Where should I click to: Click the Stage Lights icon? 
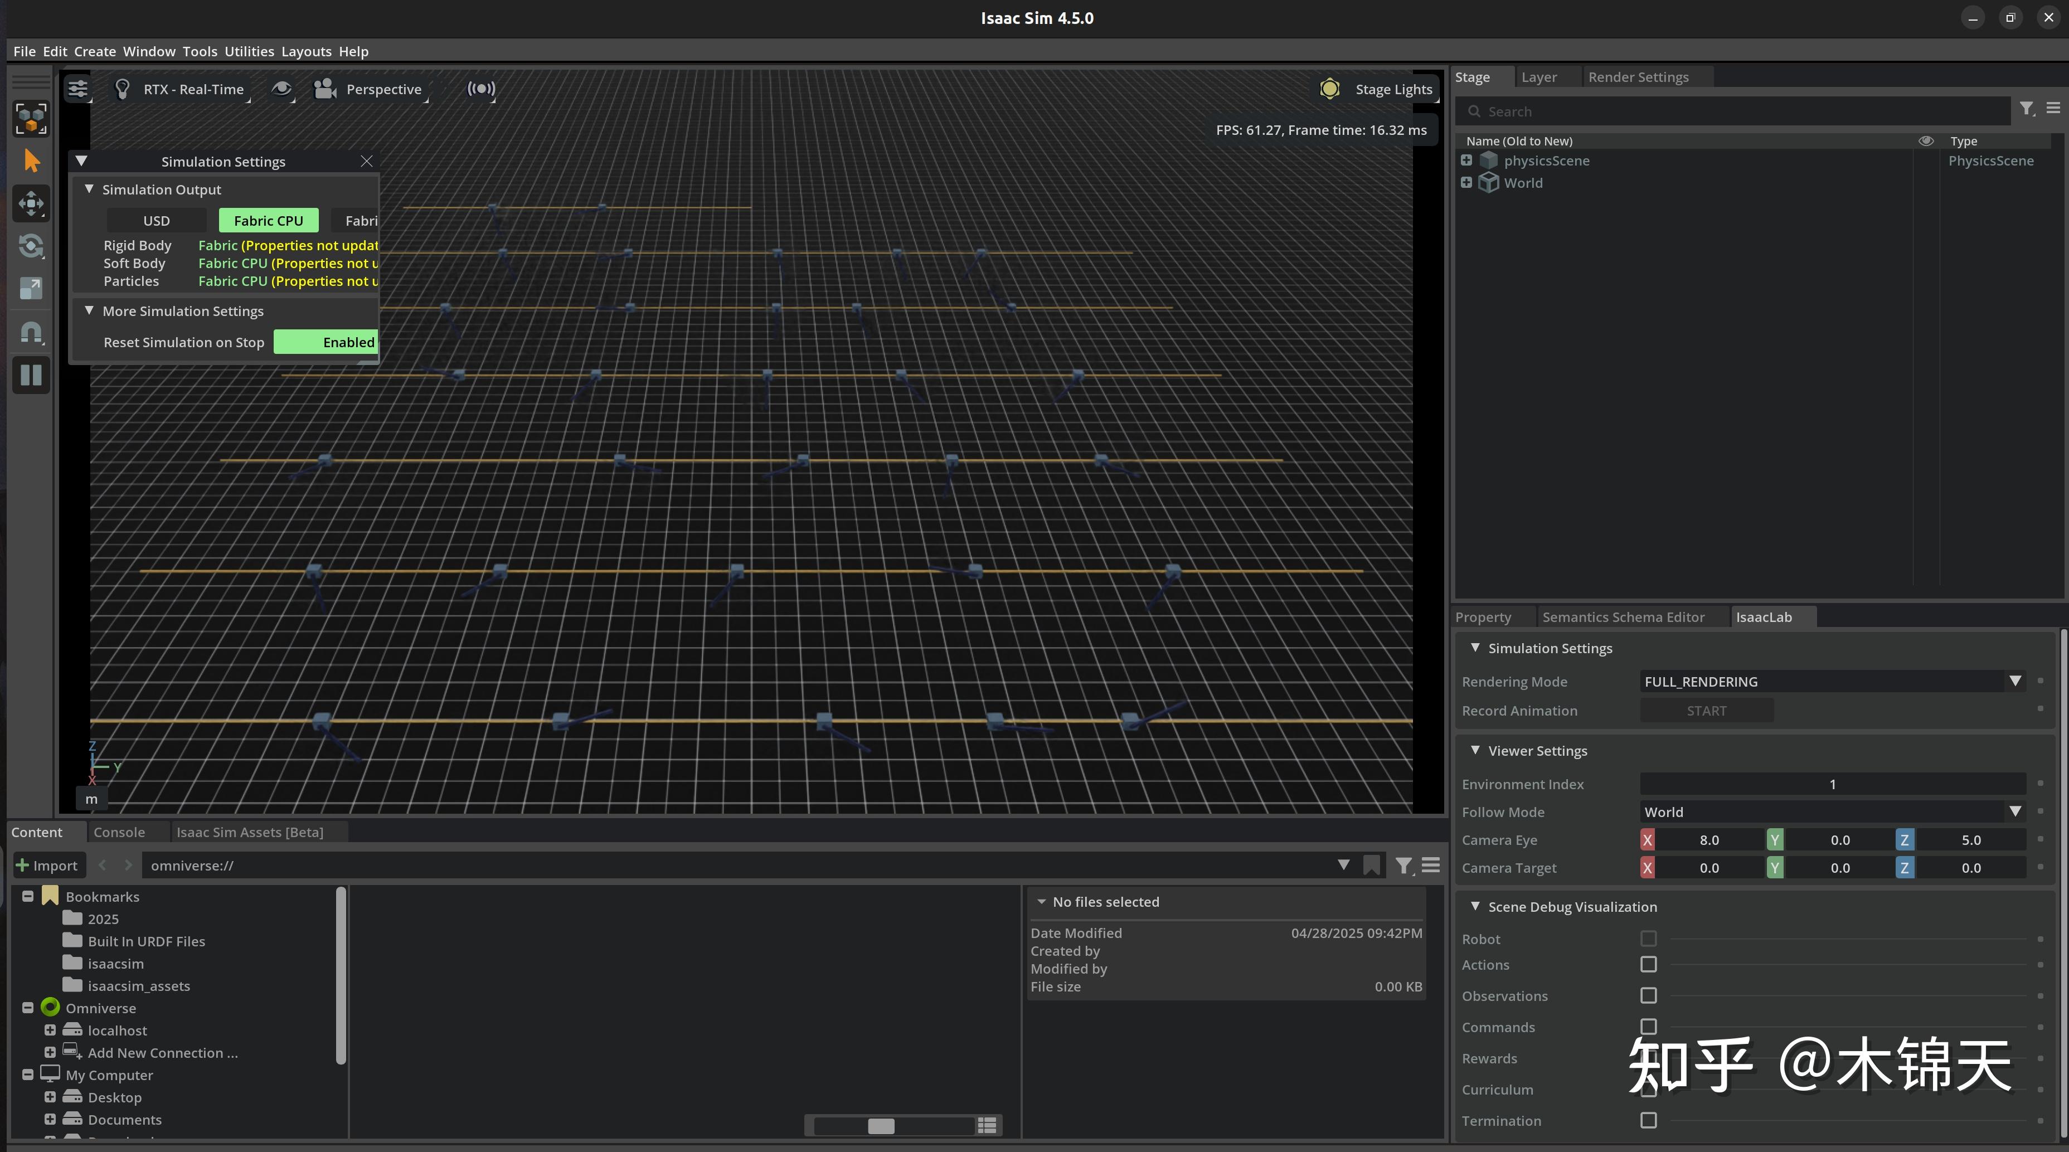click(1330, 89)
